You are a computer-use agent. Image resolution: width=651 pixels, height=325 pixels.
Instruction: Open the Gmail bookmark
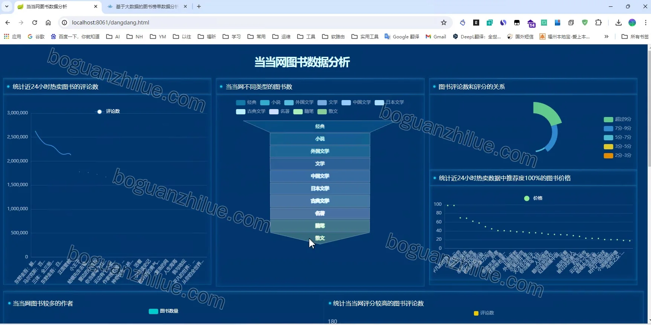click(x=436, y=36)
